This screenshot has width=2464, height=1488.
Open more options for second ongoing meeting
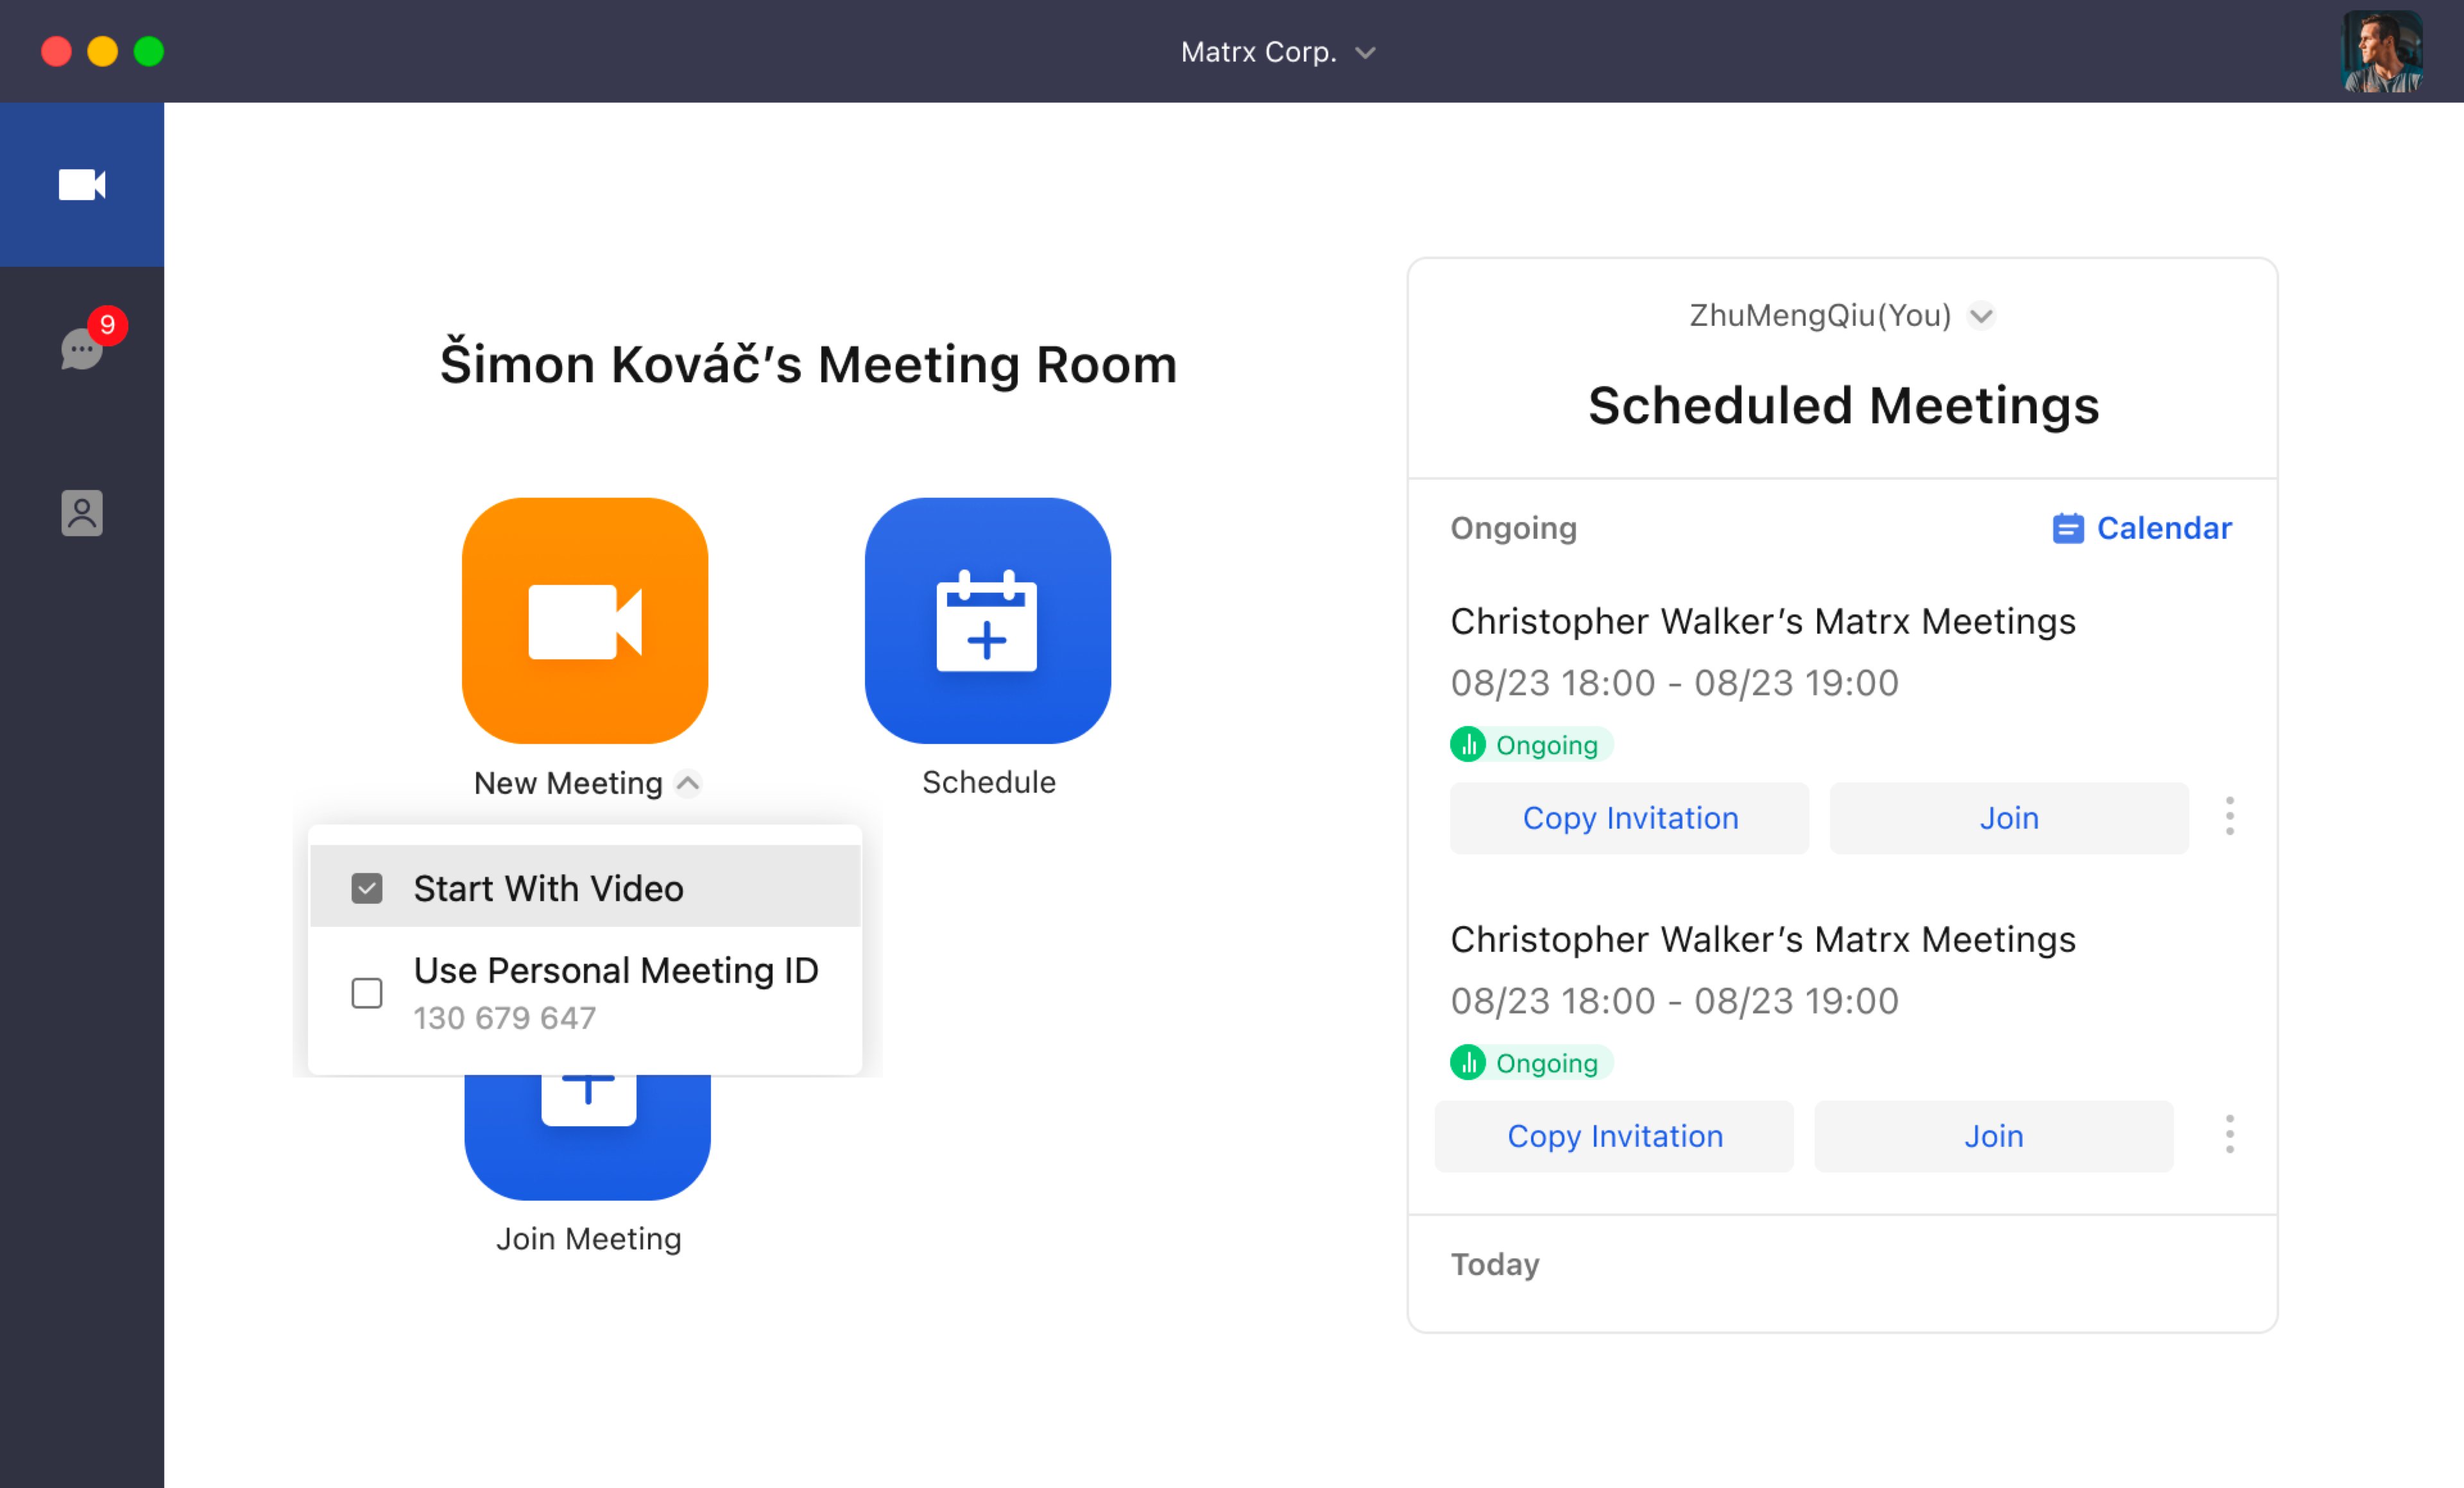coord(2229,1134)
